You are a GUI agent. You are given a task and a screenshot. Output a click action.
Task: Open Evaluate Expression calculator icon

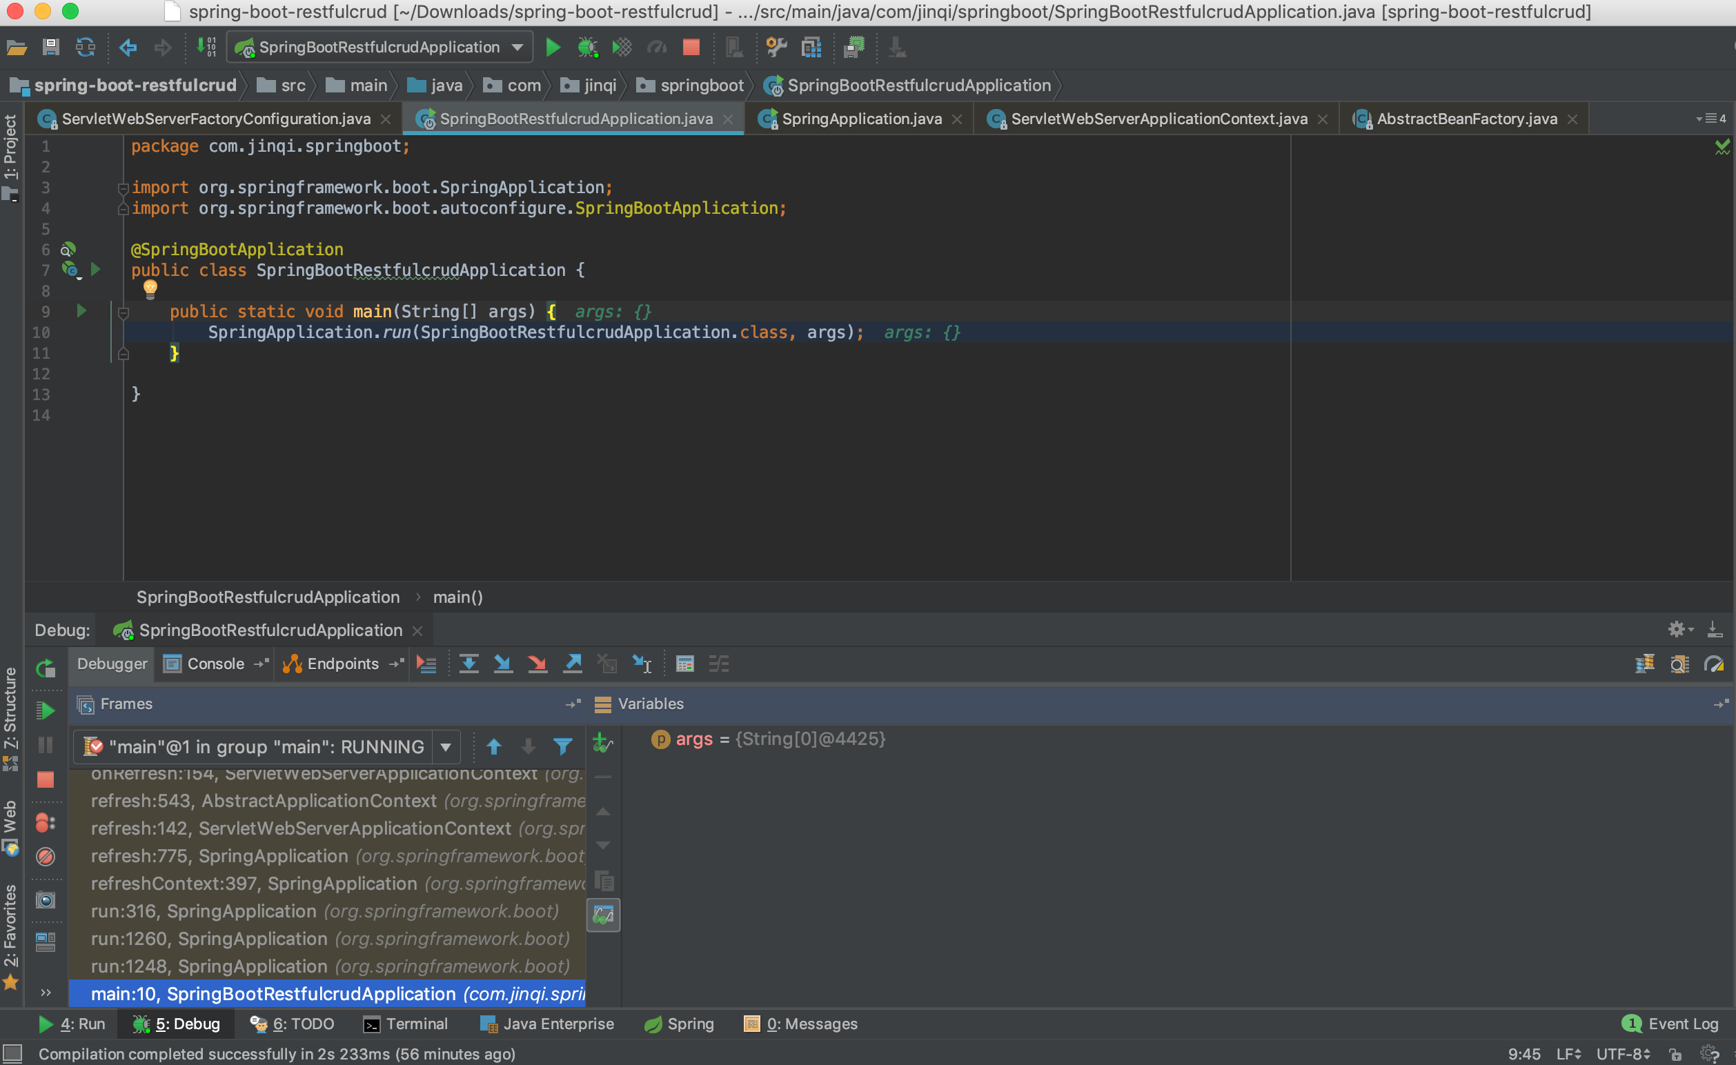pyautogui.click(x=685, y=664)
